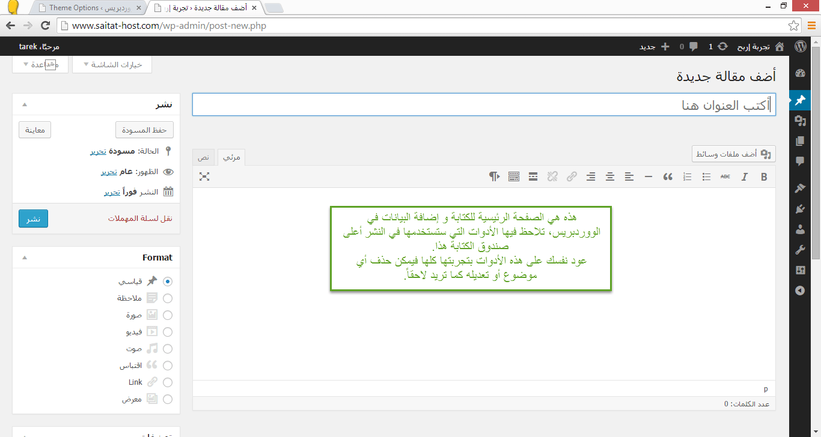Edit the الحالة (Status) via its تحرير link
Viewport: 821px width, 437px height.
pyautogui.click(x=99, y=151)
